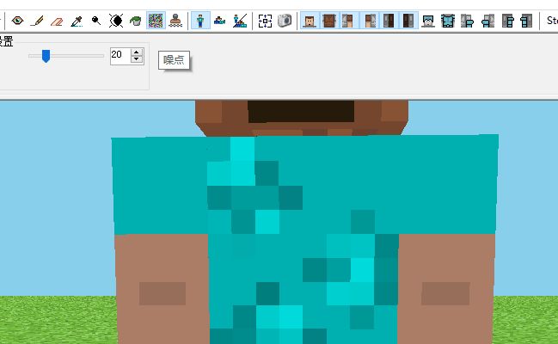Switch to hybrid view with skin texture
This screenshot has height=344, width=558.
click(240, 21)
